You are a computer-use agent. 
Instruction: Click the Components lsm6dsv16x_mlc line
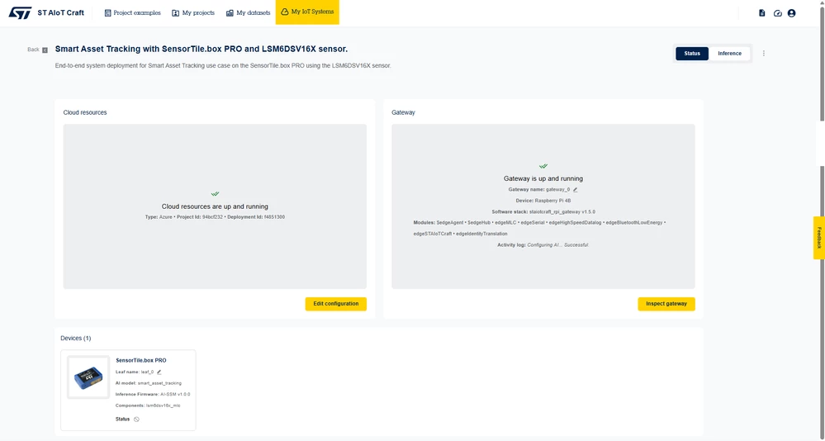click(148, 405)
